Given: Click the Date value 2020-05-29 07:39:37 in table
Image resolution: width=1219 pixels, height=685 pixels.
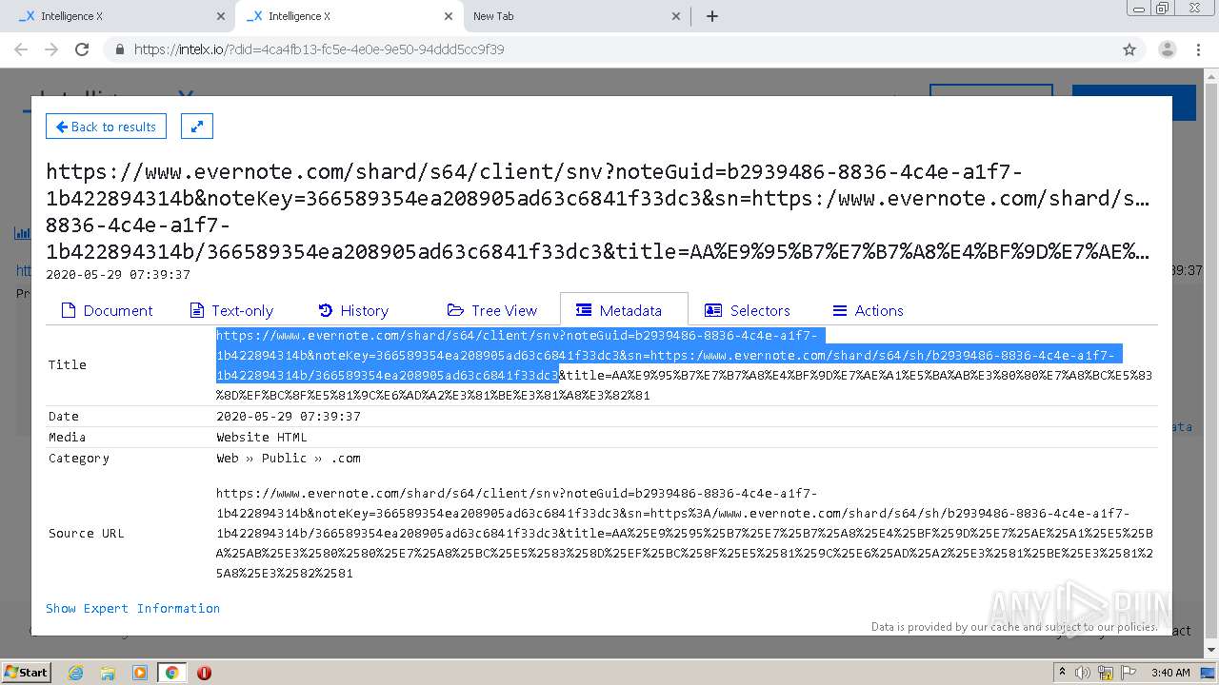Looking at the screenshot, I should point(288,417).
